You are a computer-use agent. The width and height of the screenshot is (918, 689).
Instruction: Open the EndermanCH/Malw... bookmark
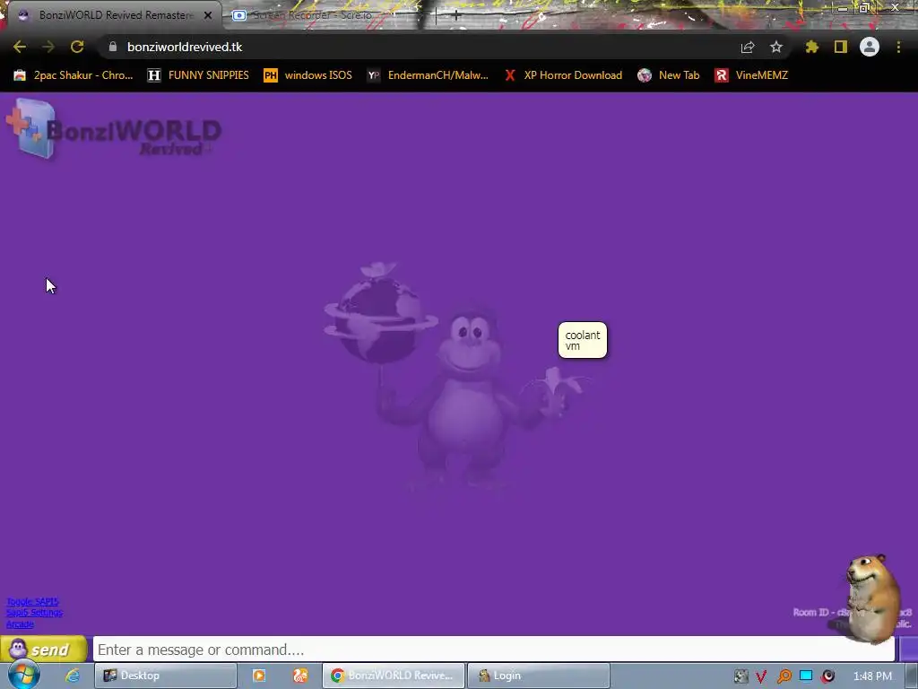(428, 75)
